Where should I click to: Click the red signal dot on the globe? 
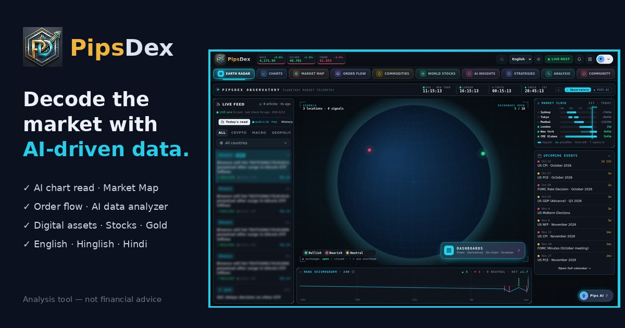tap(369, 150)
